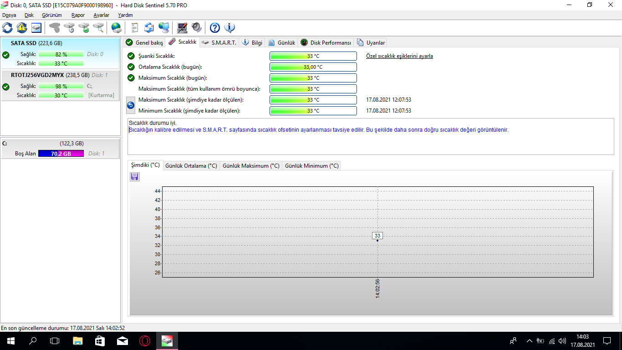
Task: Click the green check icon beside RTOTJ256VGD2MYX health
Action: coord(6,87)
